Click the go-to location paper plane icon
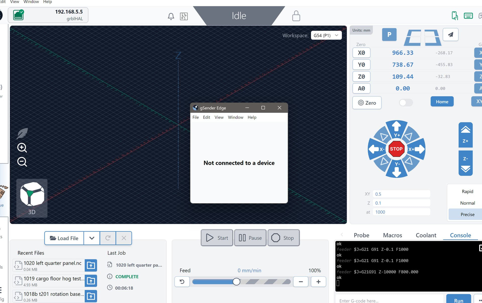The image size is (482, 303). (450, 35)
